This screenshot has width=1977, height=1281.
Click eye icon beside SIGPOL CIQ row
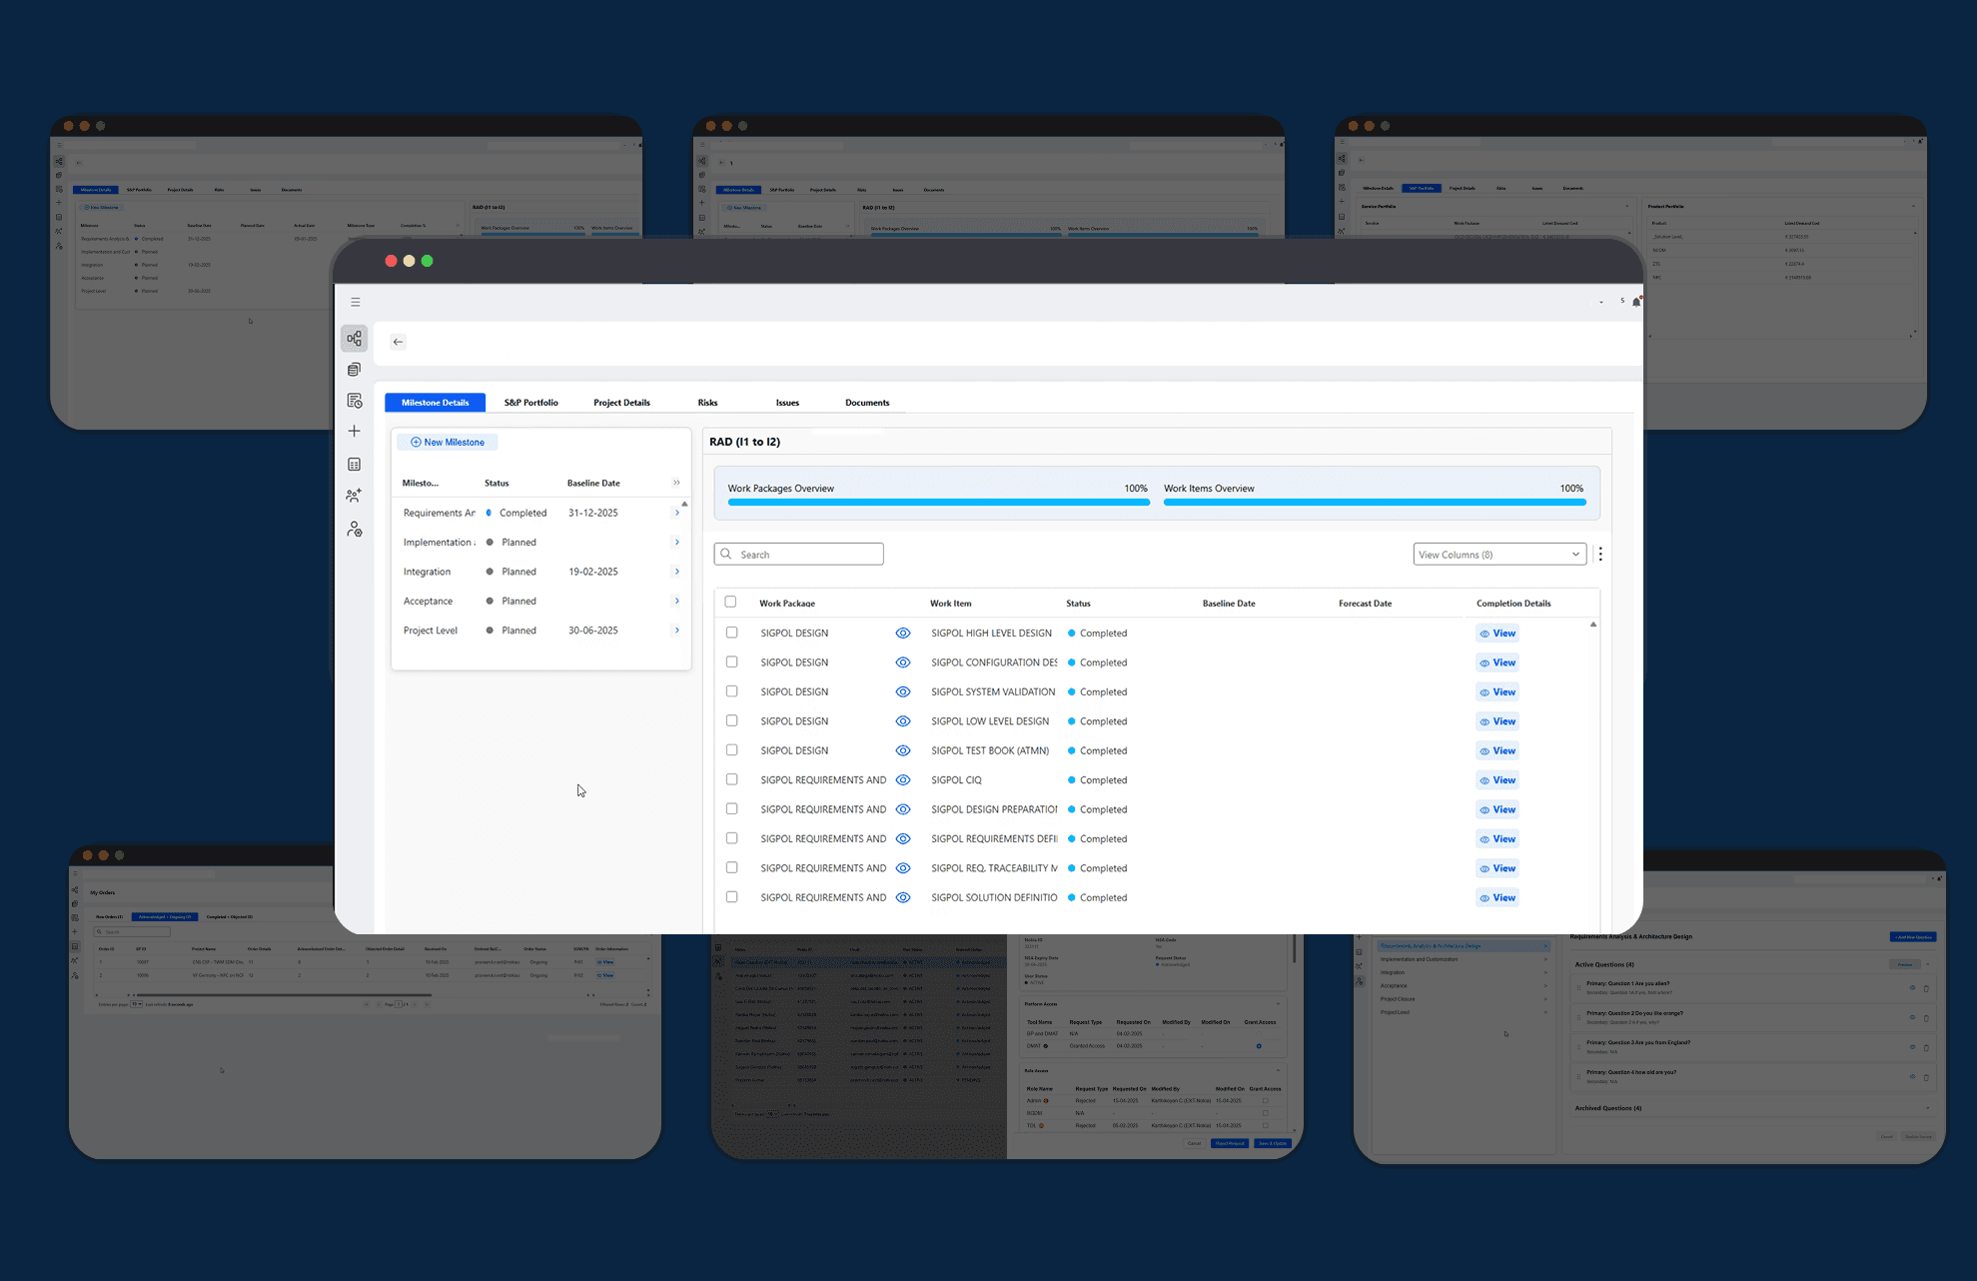tap(903, 780)
